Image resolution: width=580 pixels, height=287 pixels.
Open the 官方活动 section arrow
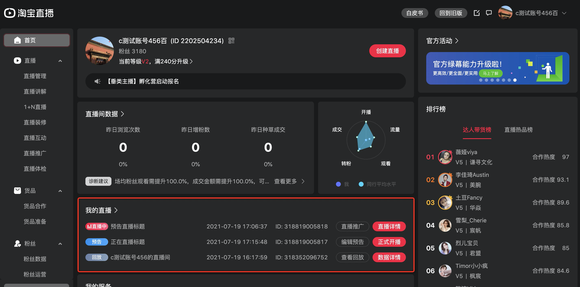point(457,41)
